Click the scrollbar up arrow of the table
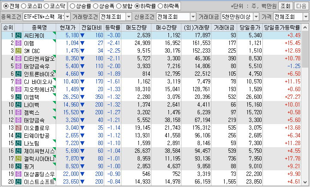310x187 pixels. tap(305, 28)
